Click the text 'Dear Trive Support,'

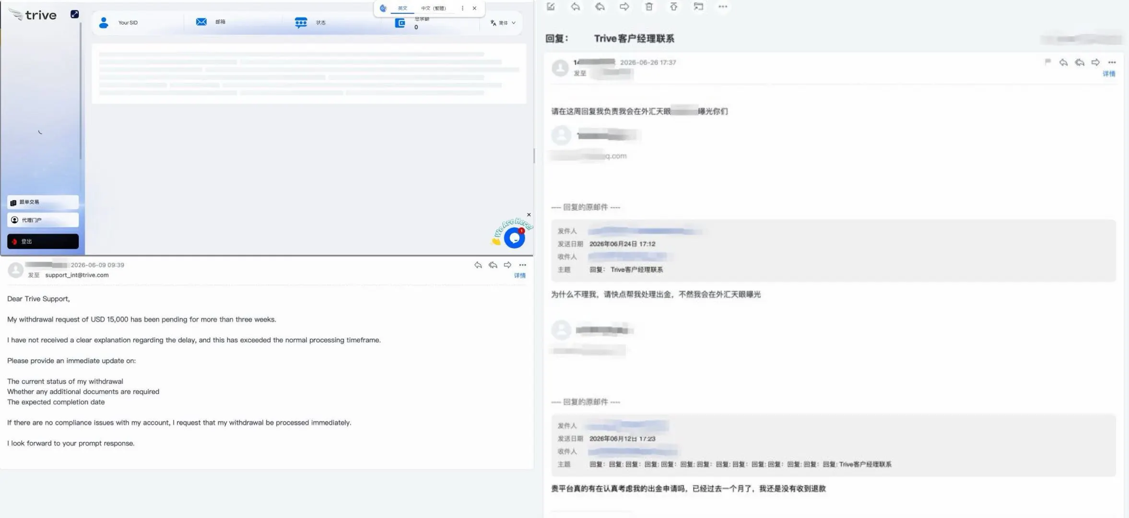click(38, 299)
